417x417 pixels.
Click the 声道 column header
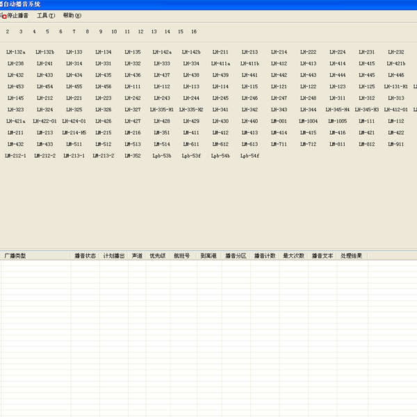click(x=137, y=256)
